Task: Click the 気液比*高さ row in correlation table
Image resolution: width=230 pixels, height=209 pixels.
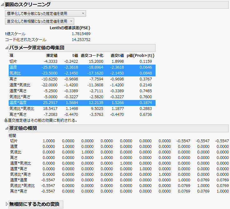Action: pyautogui.click(x=119, y=175)
